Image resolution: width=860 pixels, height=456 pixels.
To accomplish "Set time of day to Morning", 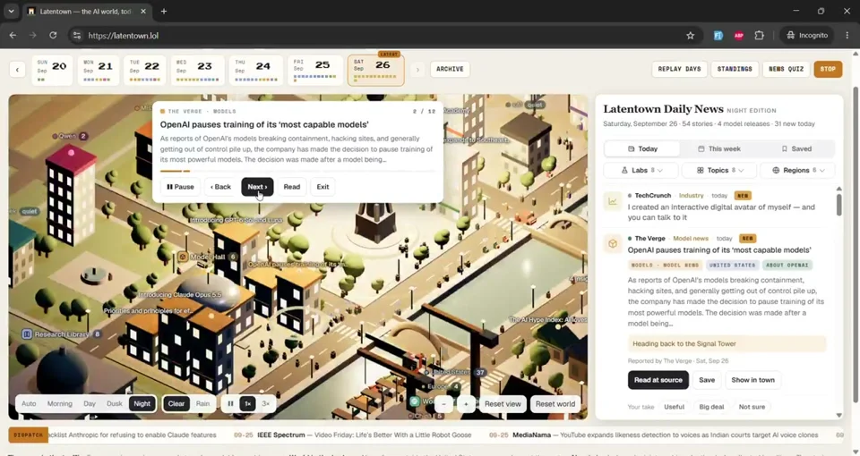I will pyautogui.click(x=60, y=404).
